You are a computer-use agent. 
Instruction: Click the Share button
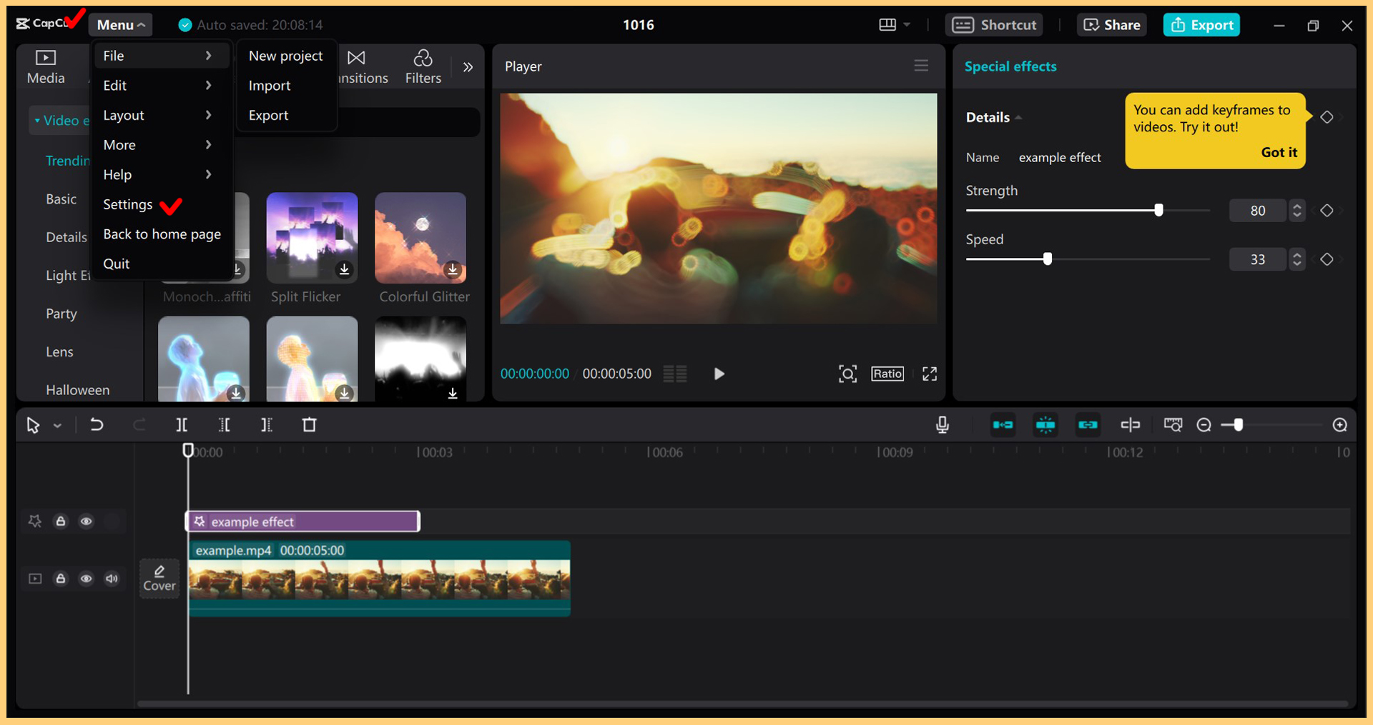(x=1112, y=25)
